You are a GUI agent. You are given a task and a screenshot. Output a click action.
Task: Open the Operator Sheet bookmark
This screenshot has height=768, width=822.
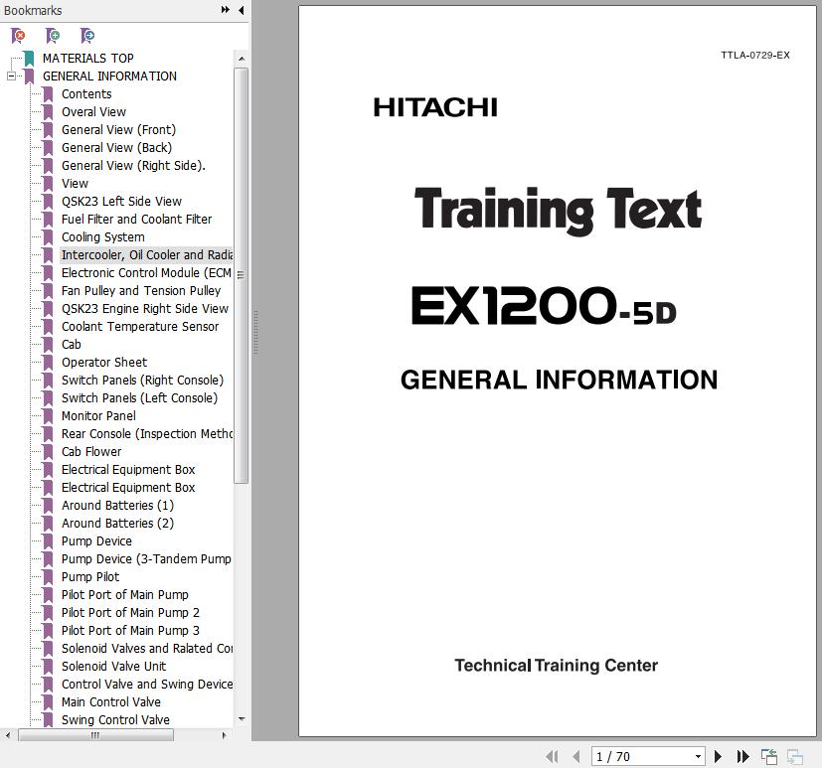click(104, 362)
